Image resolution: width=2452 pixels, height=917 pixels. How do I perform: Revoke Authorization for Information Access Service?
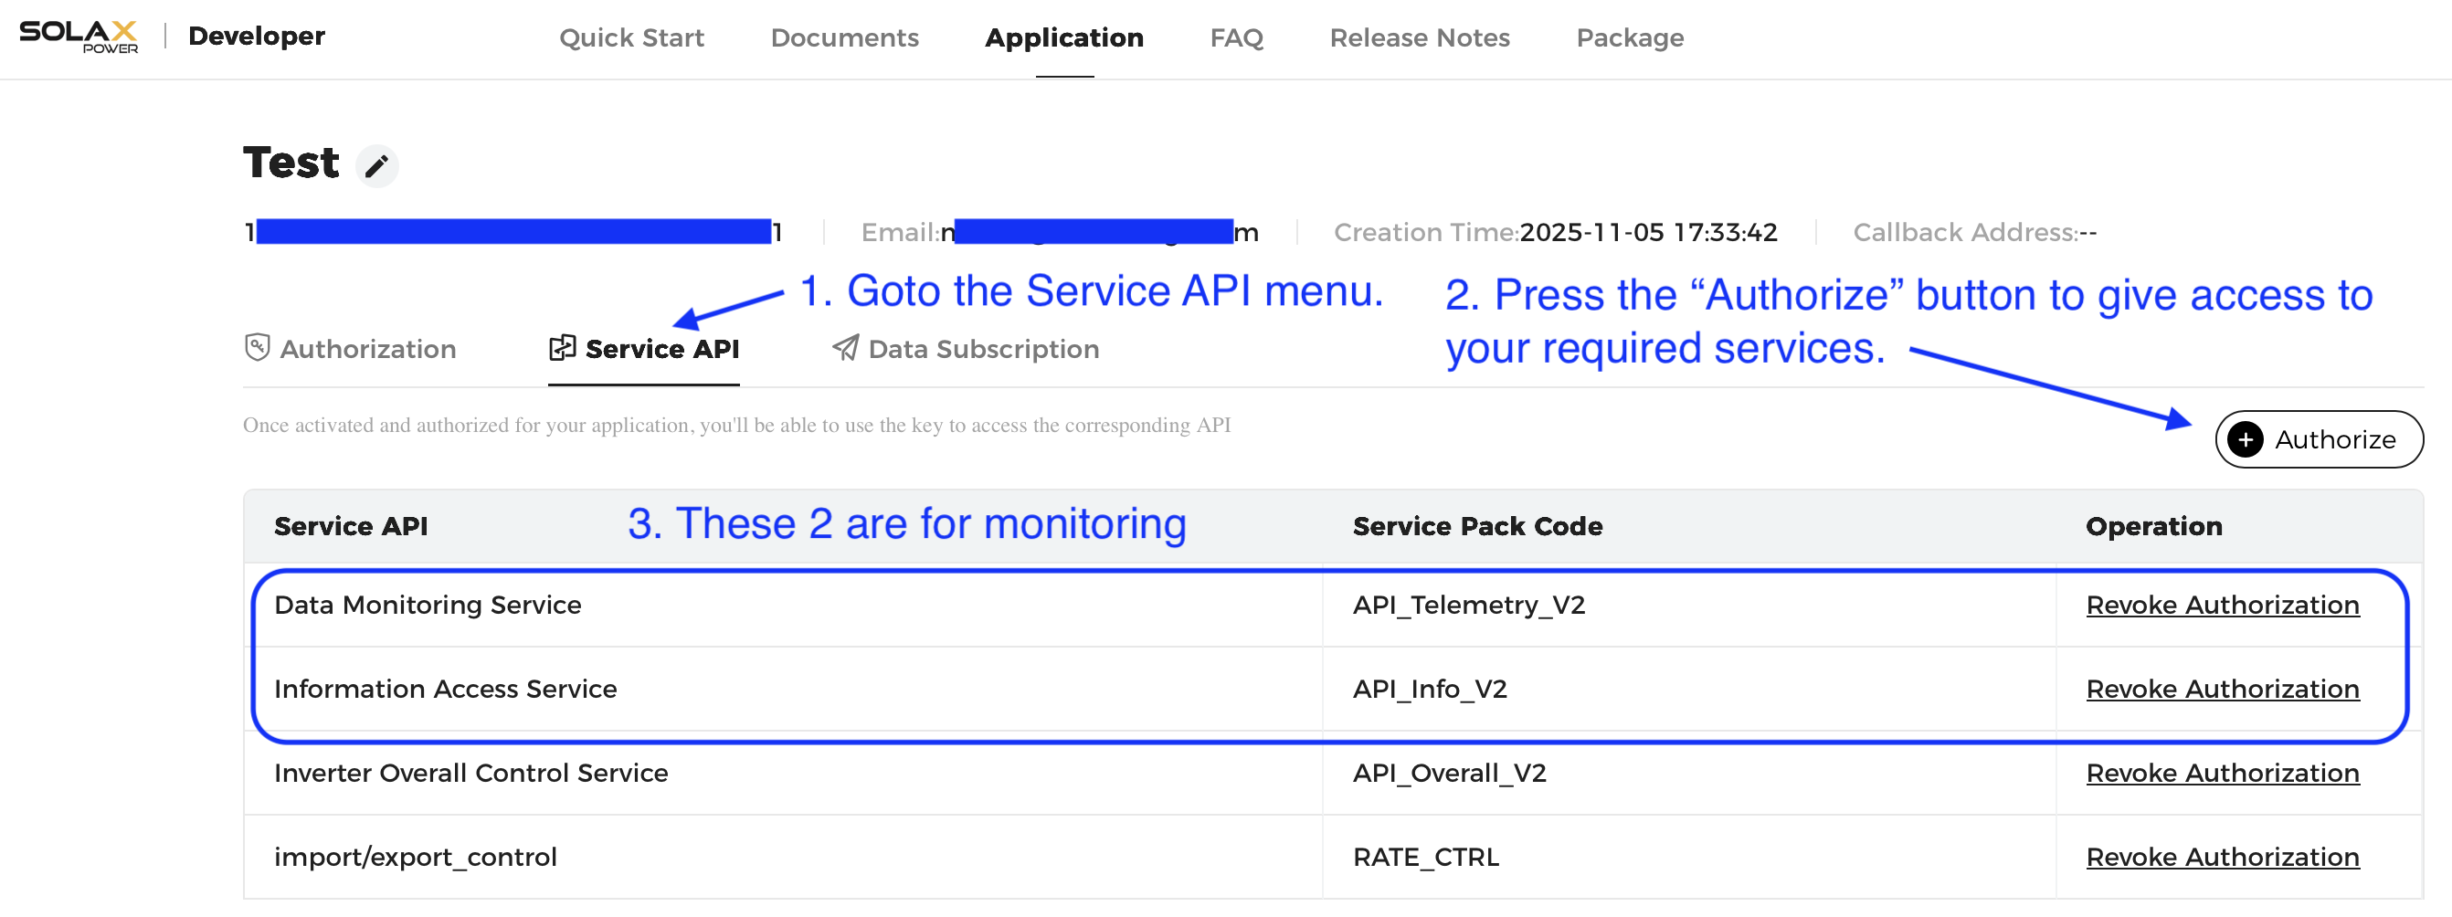pos(2223,689)
